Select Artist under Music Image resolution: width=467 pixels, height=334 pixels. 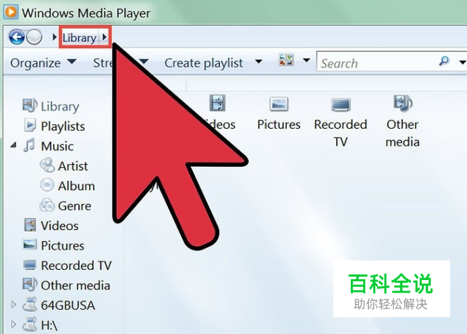click(73, 166)
